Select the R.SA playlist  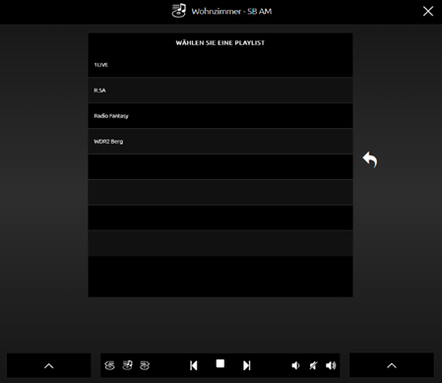221,91
